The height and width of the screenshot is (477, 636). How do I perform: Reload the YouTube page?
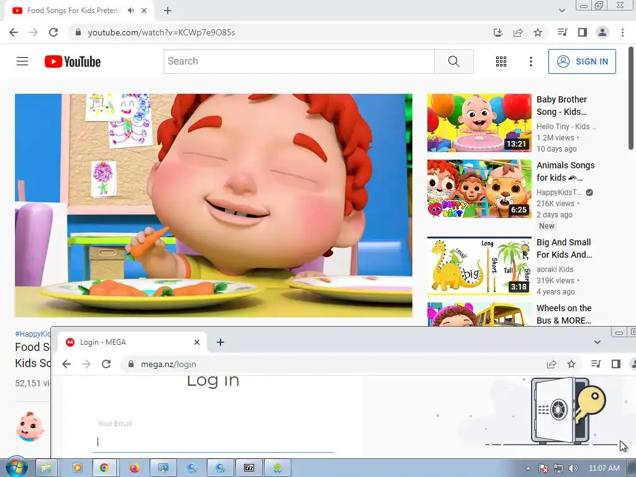[x=53, y=32]
